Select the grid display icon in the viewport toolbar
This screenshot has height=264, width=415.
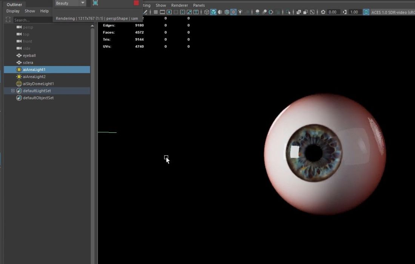(156, 12)
